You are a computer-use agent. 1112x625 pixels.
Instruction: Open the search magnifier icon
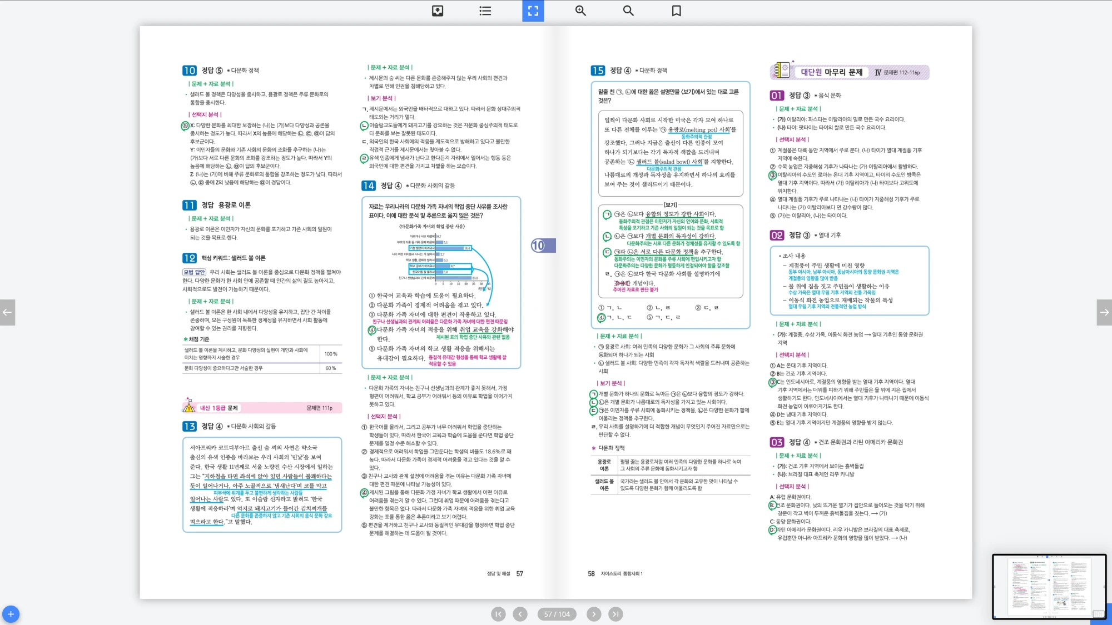point(628,11)
